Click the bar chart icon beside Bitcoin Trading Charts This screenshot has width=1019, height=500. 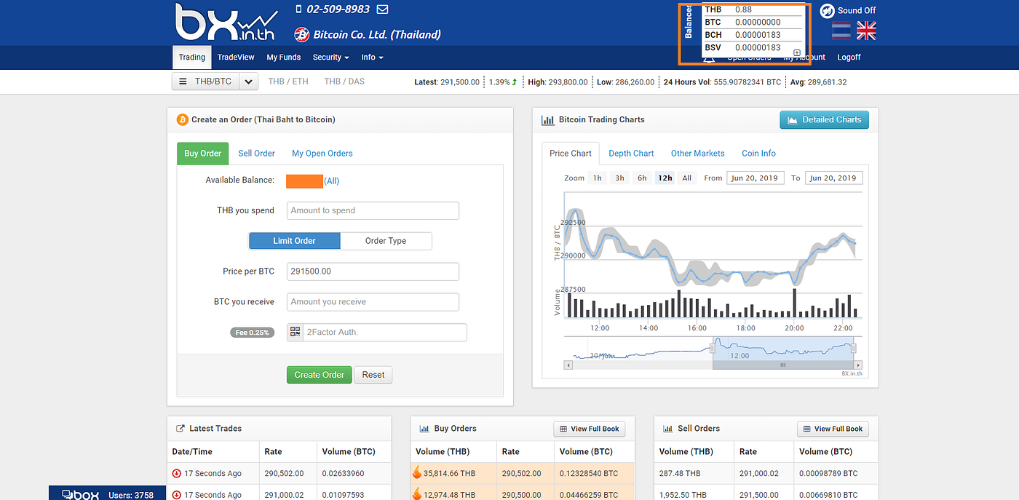548,120
